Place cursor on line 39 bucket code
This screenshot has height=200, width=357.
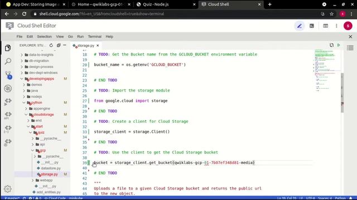[174, 163]
